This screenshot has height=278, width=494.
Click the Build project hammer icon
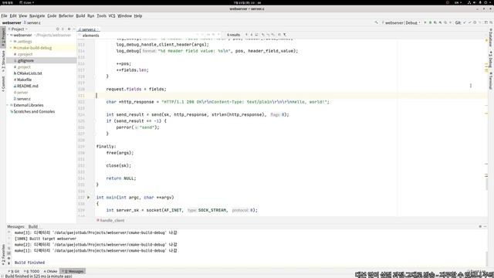coord(376,22)
